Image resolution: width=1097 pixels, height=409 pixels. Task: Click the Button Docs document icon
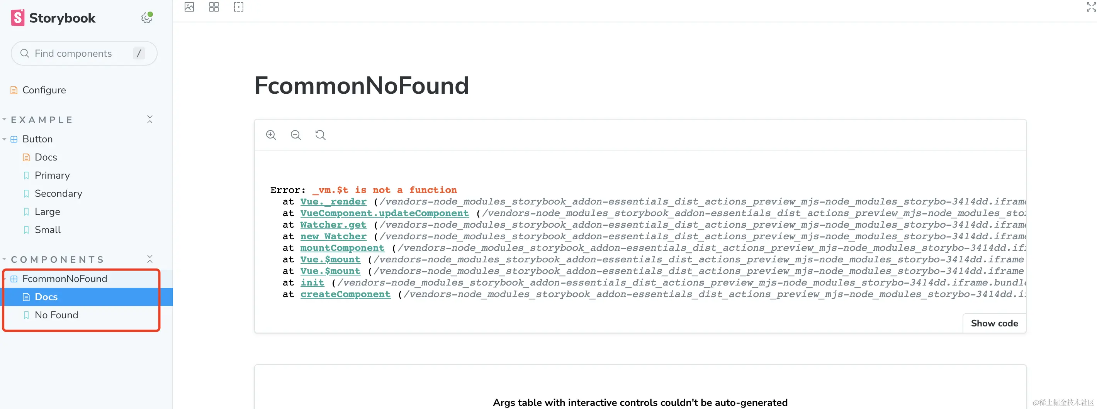pyautogui.click(x=26, y=157)
